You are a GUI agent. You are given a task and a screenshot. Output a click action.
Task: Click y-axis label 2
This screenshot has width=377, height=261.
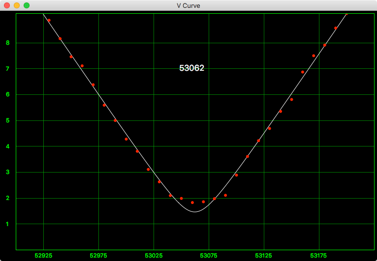point(8,198)
